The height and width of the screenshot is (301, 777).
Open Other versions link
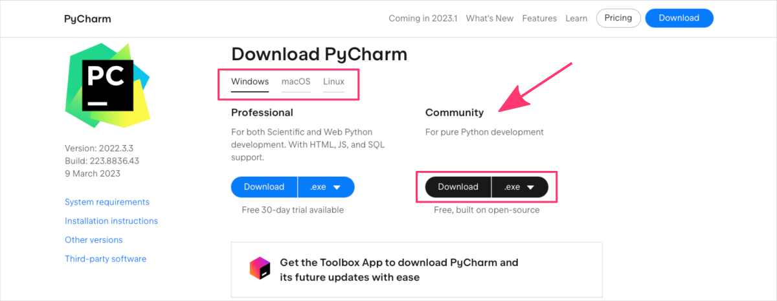(x=94, y=240)
